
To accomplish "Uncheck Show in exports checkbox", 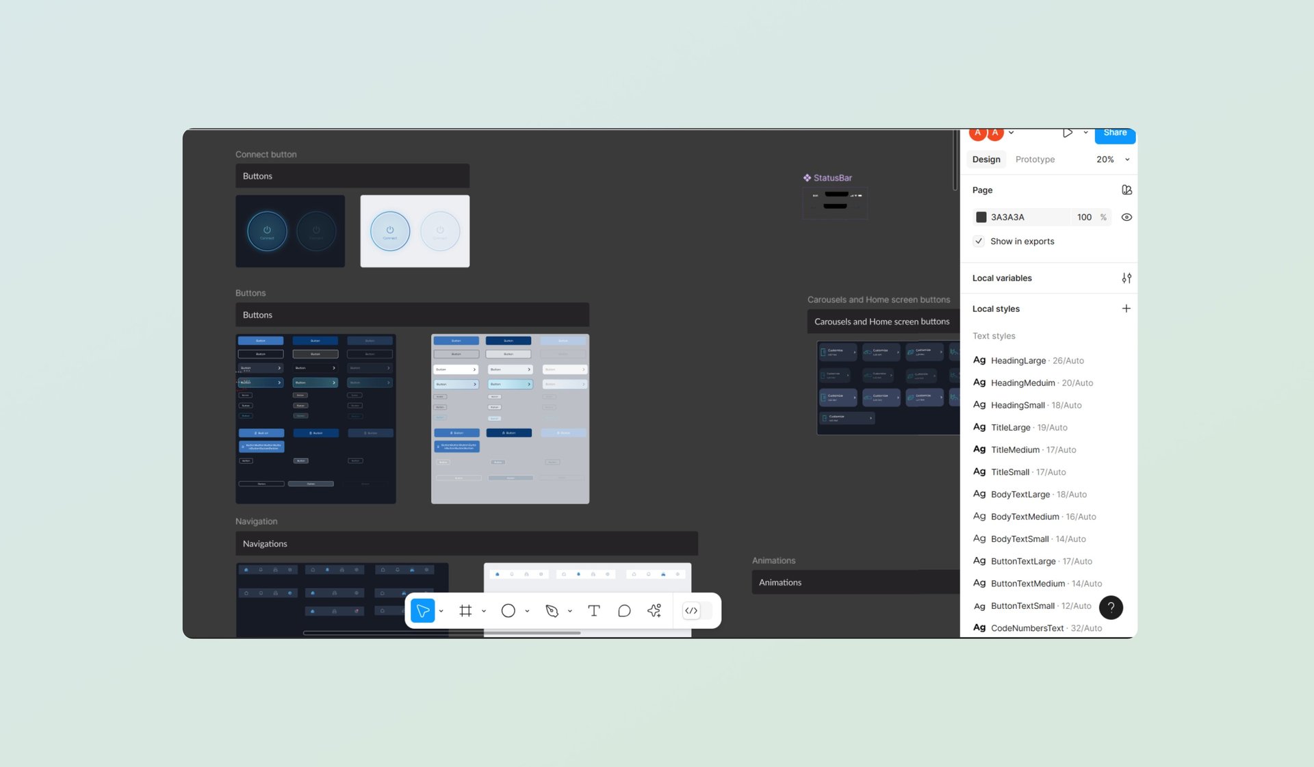I will tap(979, 242).
